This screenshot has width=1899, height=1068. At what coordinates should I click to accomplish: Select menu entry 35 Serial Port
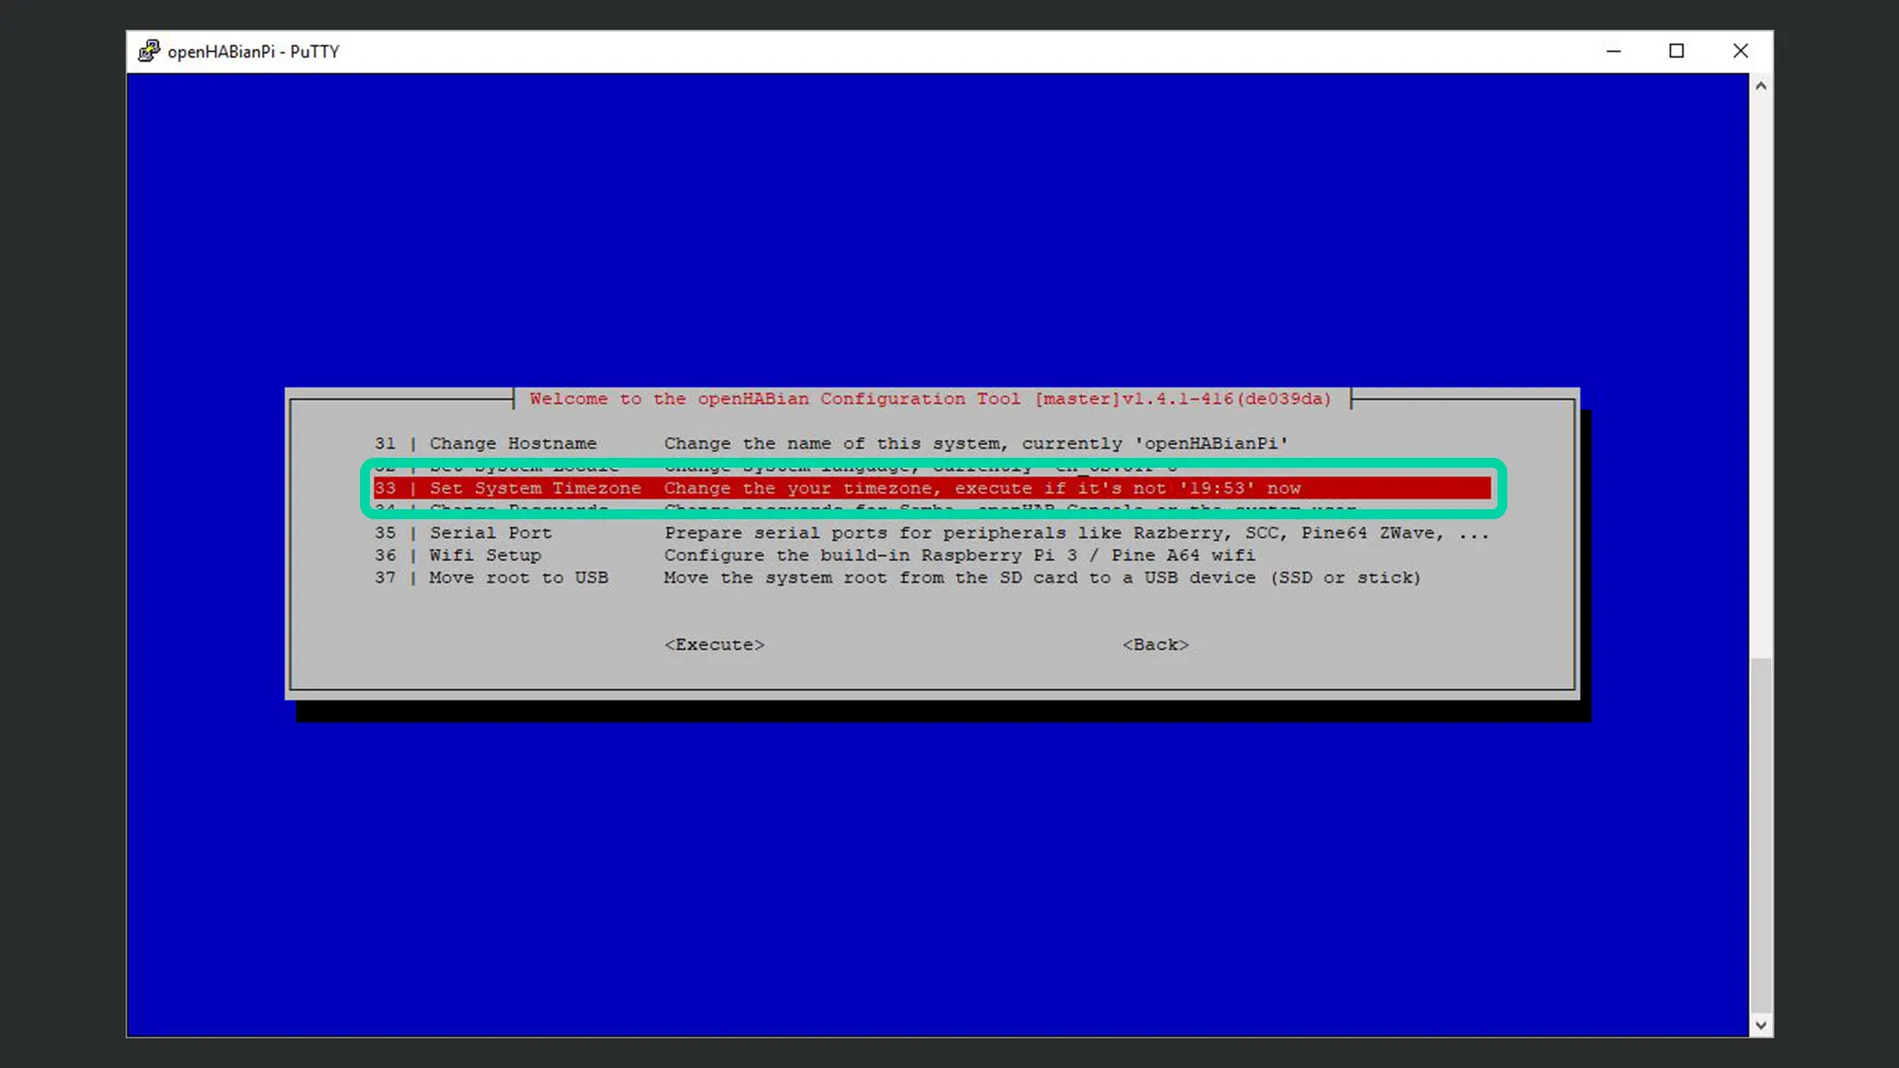pos(931,533)
